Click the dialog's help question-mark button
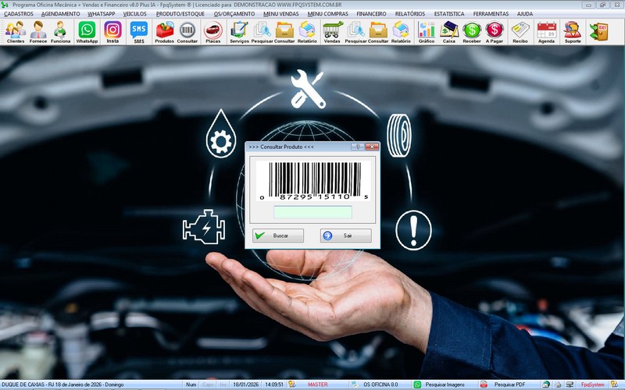 357,147
